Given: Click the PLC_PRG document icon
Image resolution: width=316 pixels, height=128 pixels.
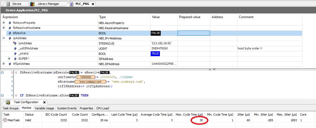Looking at the screenshot, I should pos(71,4).
